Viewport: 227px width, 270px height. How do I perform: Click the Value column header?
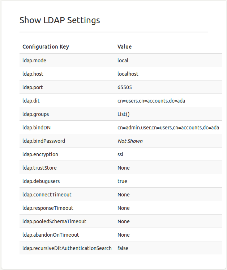click(125, 47)
